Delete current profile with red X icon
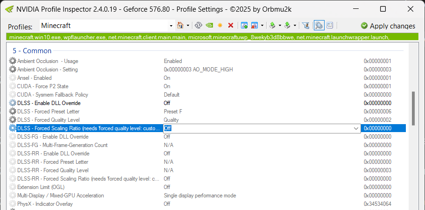This screenshot has height=210, width=425. coord(231,26)
